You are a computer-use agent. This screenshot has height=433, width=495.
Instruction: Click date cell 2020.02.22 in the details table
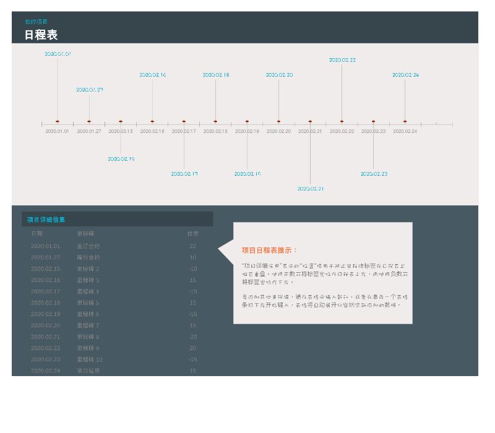(45, 348)
